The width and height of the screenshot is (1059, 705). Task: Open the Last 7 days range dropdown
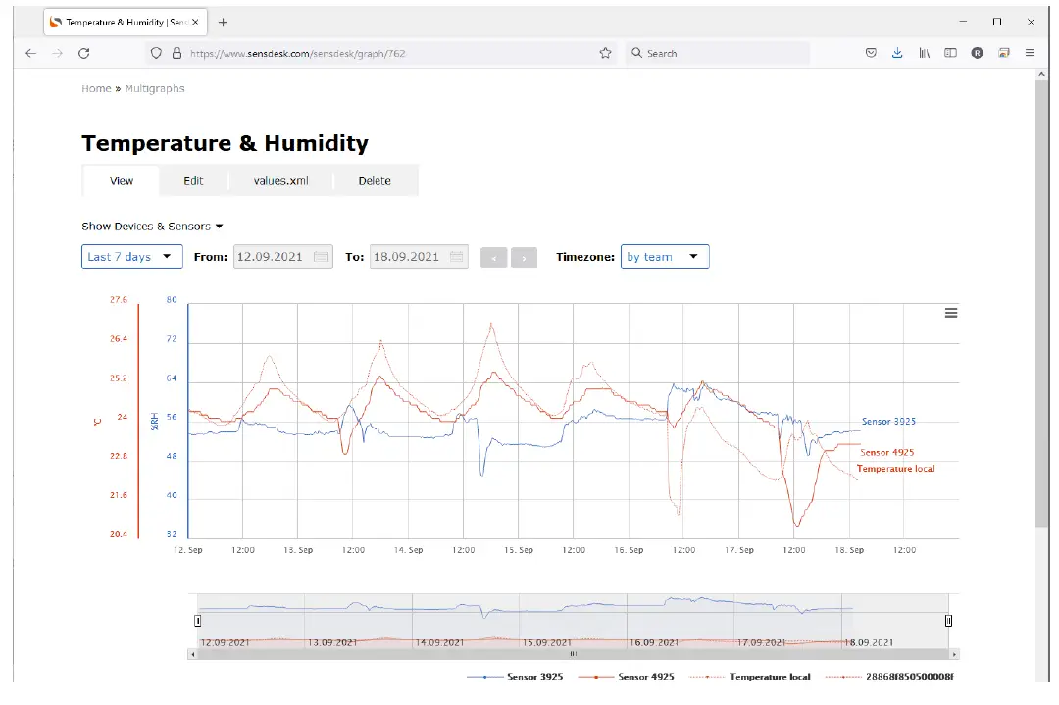[131, 257]
